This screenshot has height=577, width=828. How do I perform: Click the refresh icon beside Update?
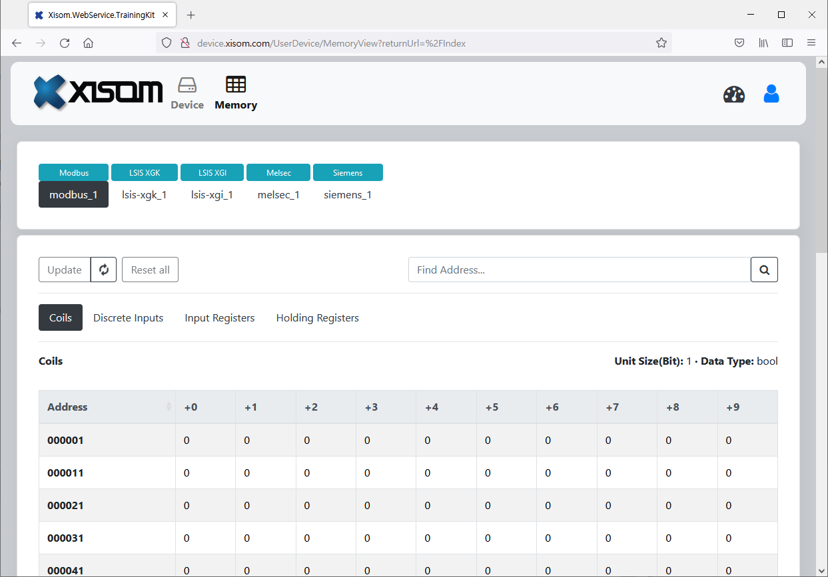tap(104, 270)
